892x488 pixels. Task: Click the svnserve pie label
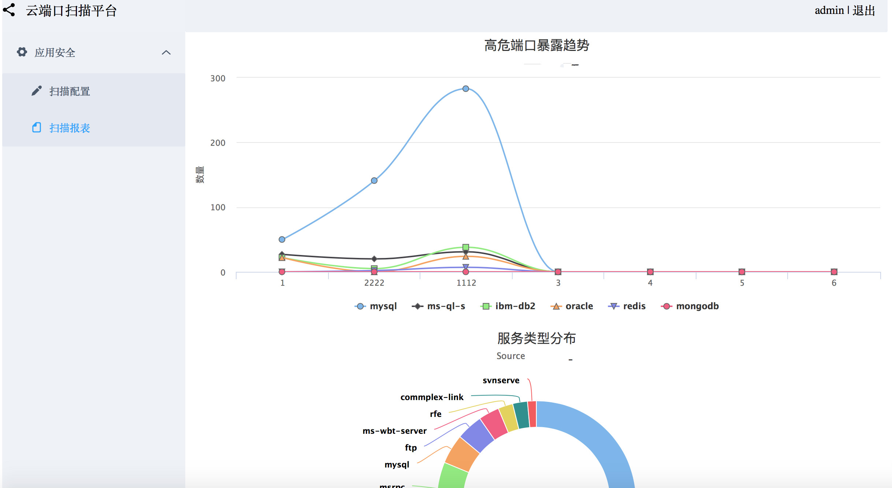point(501,380)
